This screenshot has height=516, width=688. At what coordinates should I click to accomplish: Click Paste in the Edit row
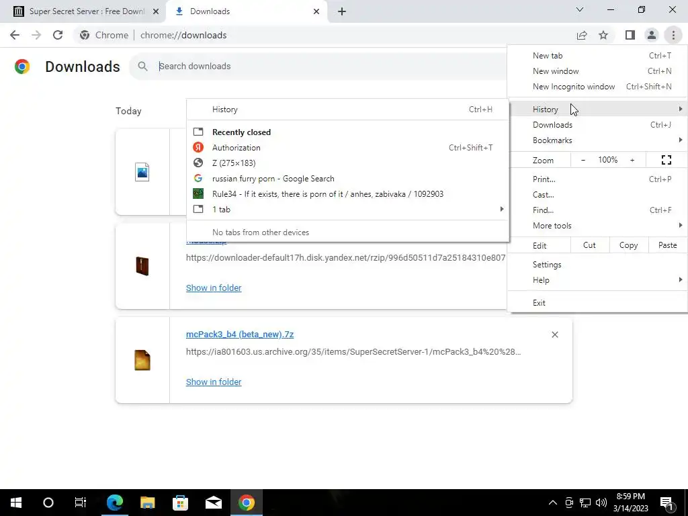pyautogui.click(x=667, y=245)
